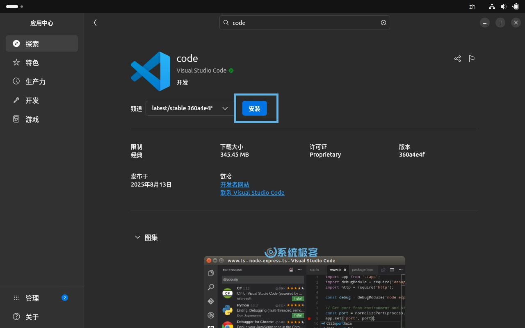Open 联系 Visual Studio Code link
The width and height of the screenshot is (525, 328).
pyautogui.click(x=252, y=192)
